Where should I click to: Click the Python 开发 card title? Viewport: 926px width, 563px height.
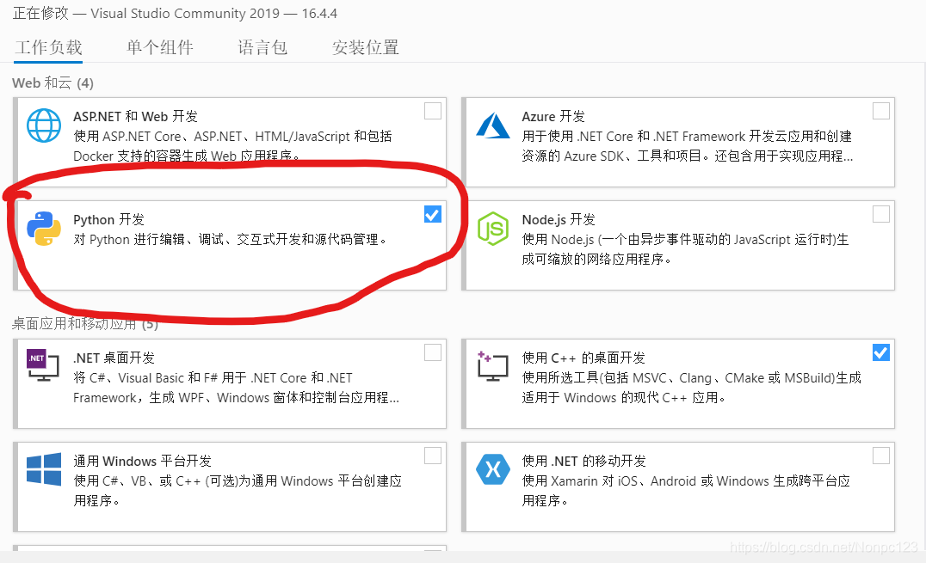108,219
